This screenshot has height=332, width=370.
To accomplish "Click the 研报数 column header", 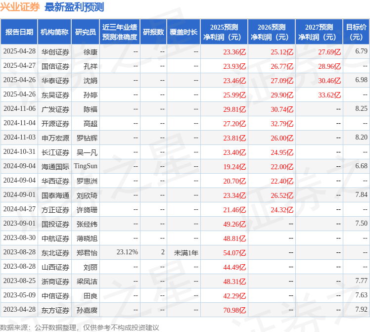I will (x=153, y=32).
